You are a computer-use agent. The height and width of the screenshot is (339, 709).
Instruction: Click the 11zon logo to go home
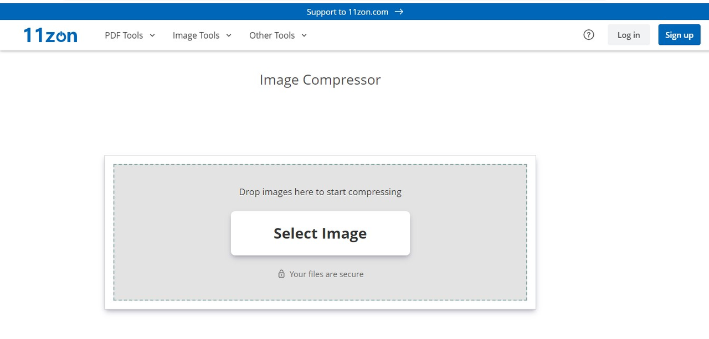(x=50, y=35)
